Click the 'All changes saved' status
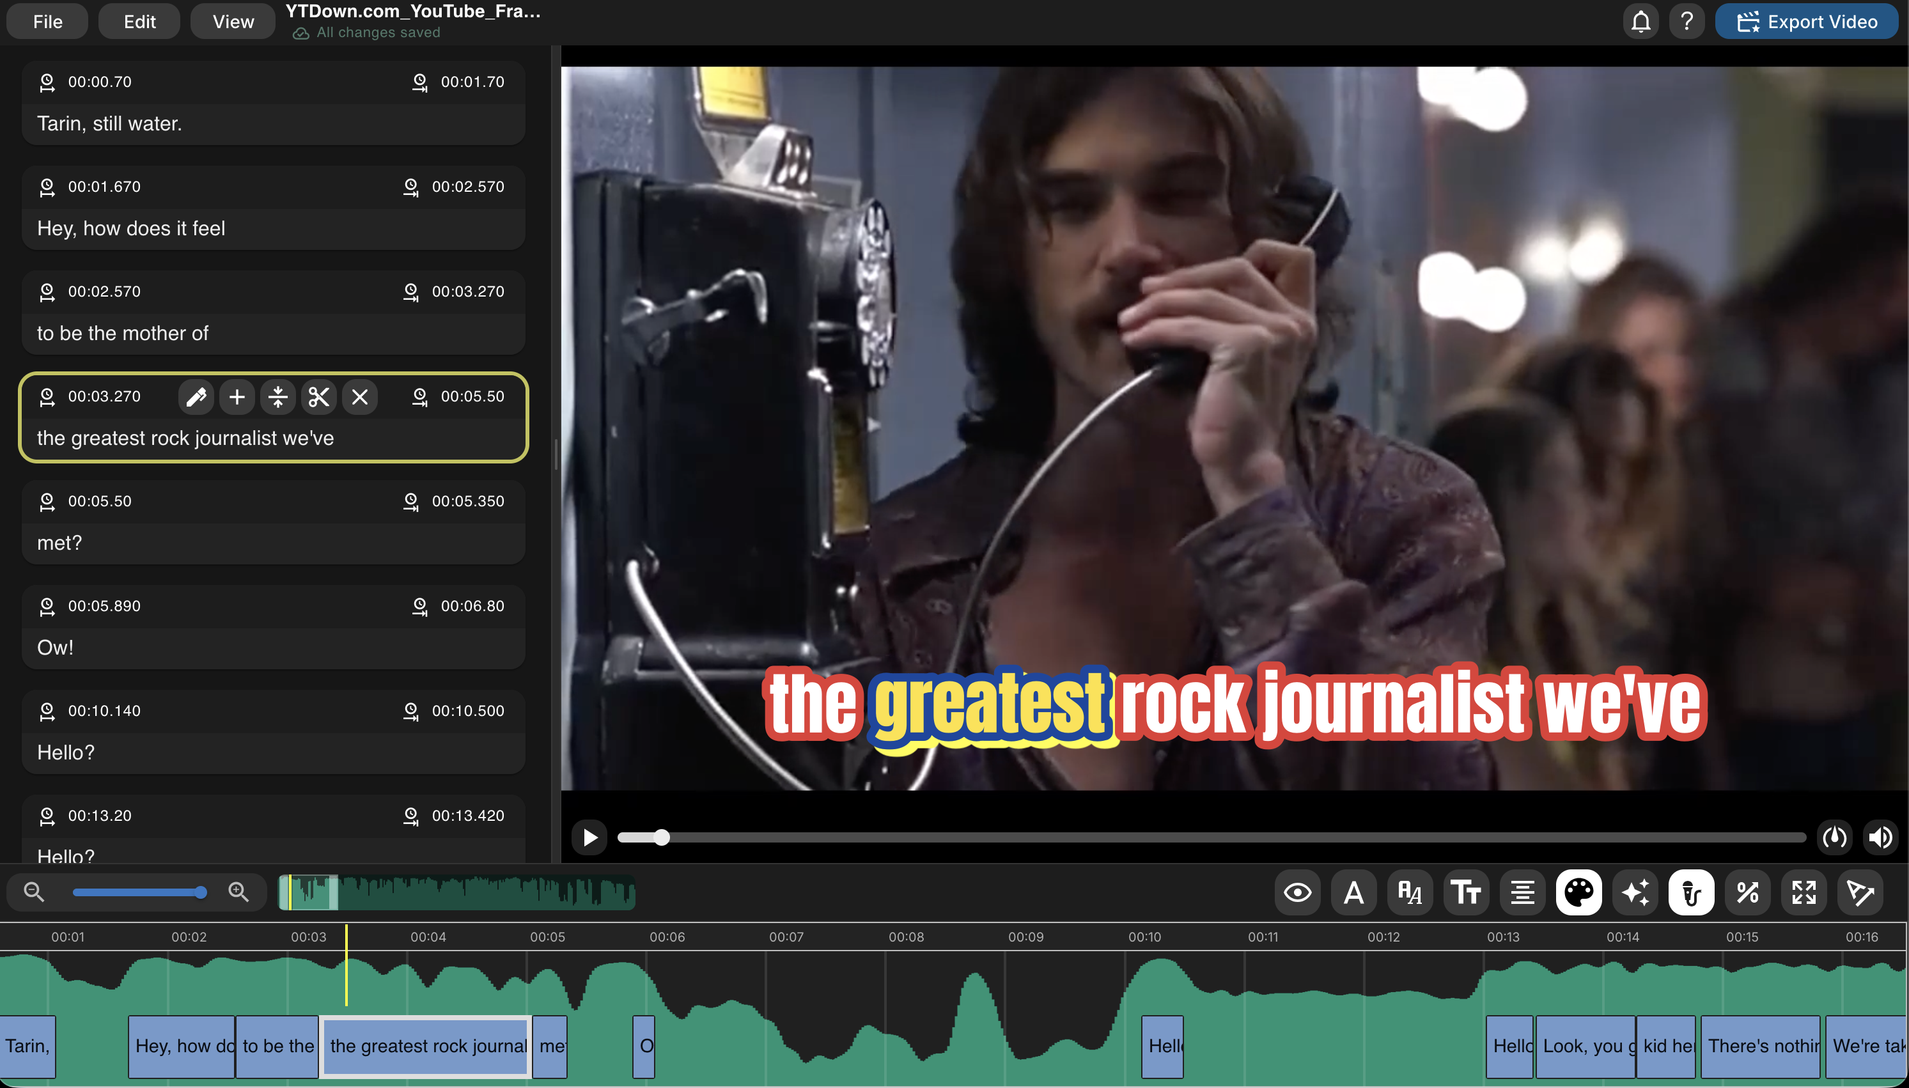Viewport: 1909px width, 1088px height. (x=366, y=33)
